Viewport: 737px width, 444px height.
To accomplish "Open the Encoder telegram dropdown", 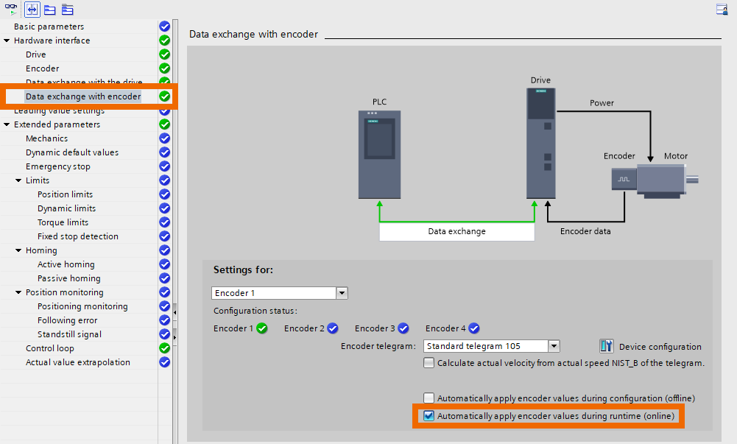I will 554,346.
